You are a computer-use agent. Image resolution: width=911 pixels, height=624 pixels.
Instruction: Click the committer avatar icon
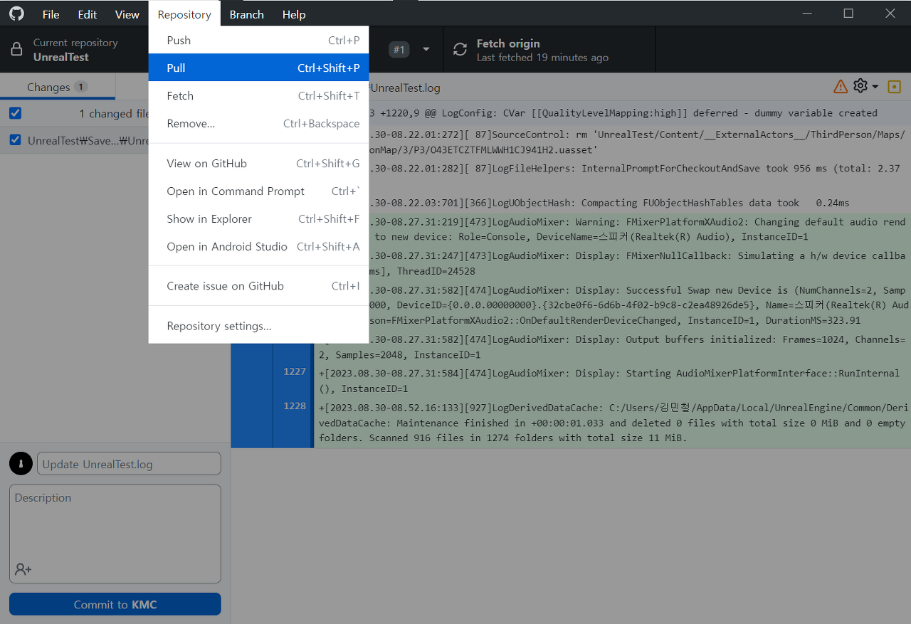point(21,464)
